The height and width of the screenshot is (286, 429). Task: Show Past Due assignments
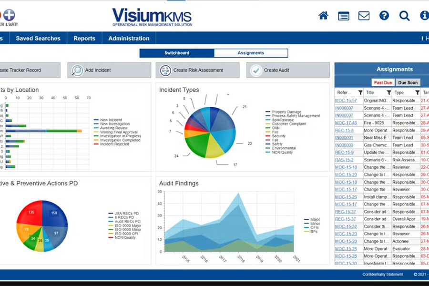pyautogui.click(x=383, y=82)
